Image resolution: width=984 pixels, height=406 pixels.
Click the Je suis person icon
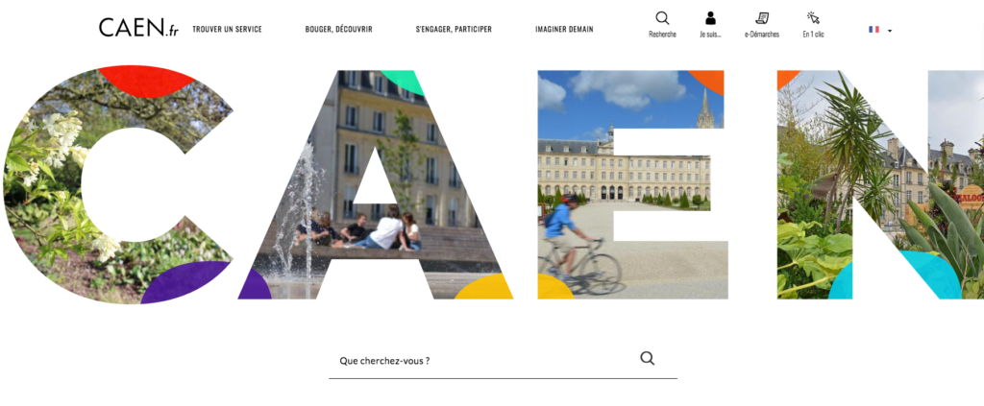click(710, 18)
